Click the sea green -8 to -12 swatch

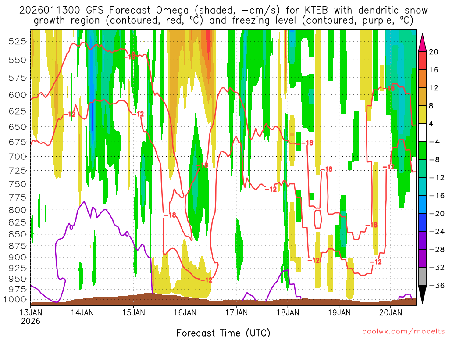pos(422,168)
